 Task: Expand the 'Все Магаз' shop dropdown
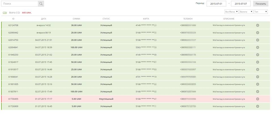coord(231,12)
